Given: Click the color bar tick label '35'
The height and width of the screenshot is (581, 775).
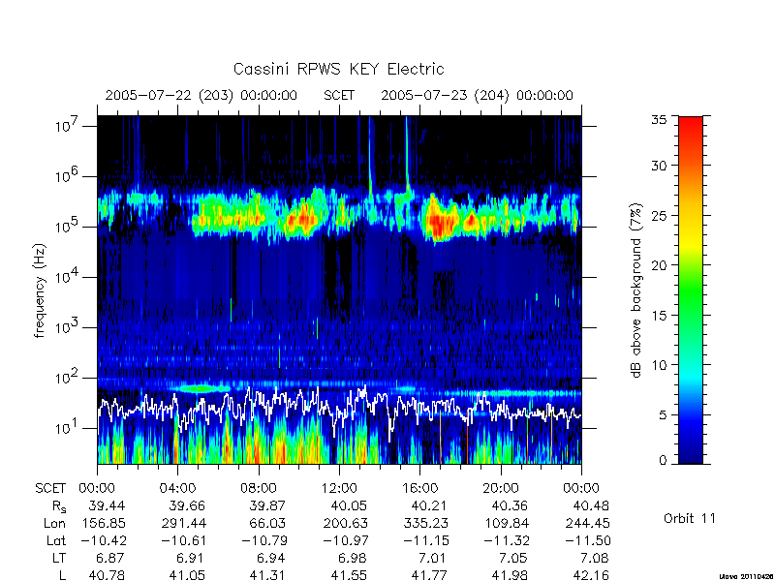Looking at the screenshot, I should pyautogui.click(x=659, y=120).
